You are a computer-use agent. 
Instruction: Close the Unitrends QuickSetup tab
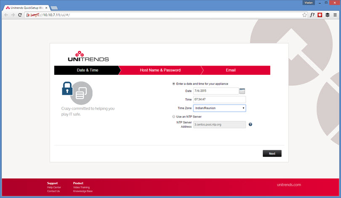[x=46, y=8]
